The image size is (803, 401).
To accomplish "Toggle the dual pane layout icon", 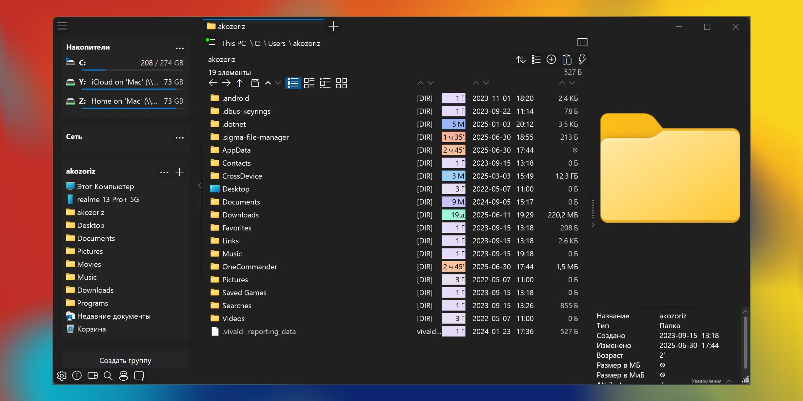I will point(93,376).
